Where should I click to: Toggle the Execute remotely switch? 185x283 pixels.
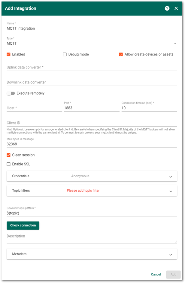(x=11, y=93)
